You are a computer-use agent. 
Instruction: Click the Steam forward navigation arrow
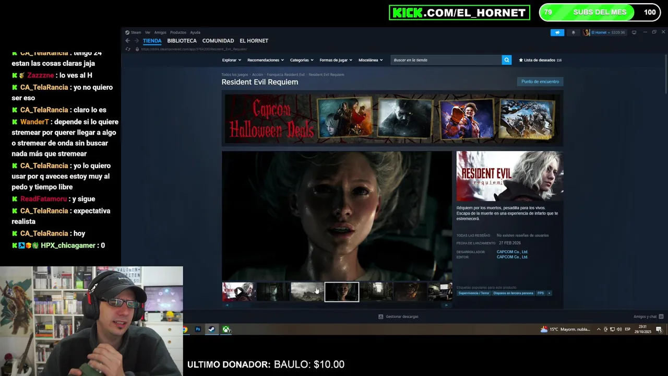137,41
